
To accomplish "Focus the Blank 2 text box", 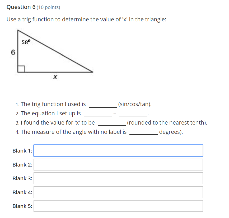I will (x=118, y=165).
